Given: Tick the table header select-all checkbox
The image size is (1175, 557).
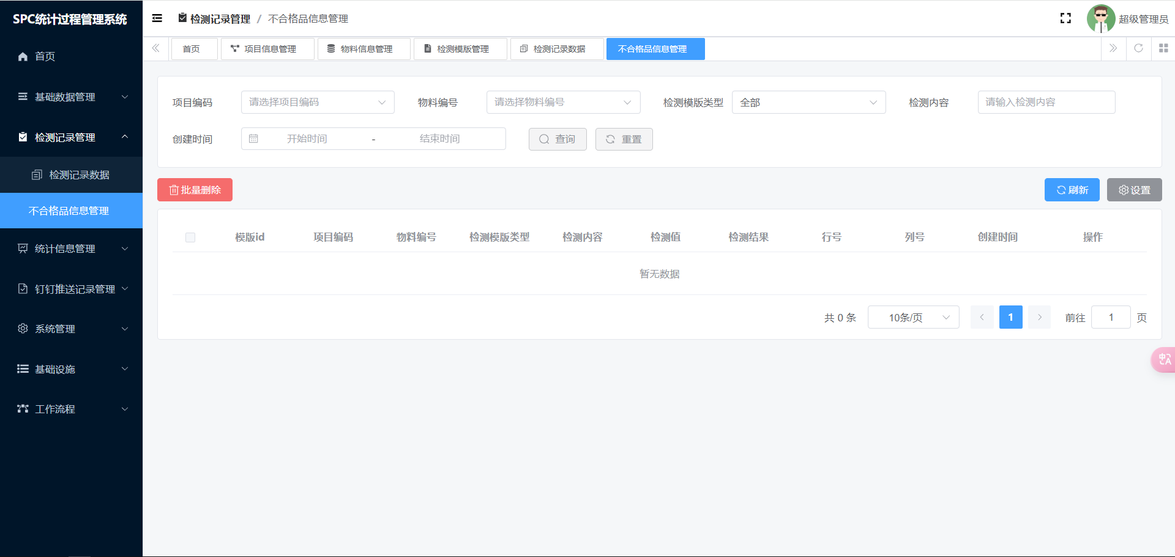Looking at the screenshot, I should click(190, 237).
